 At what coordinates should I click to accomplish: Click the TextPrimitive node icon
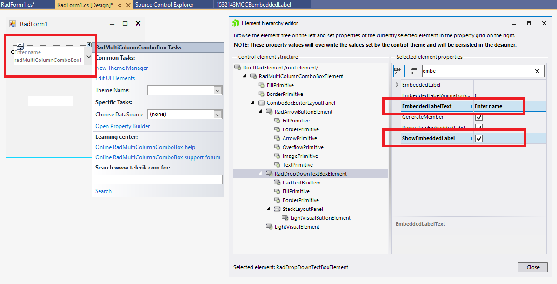click(277, 165)
